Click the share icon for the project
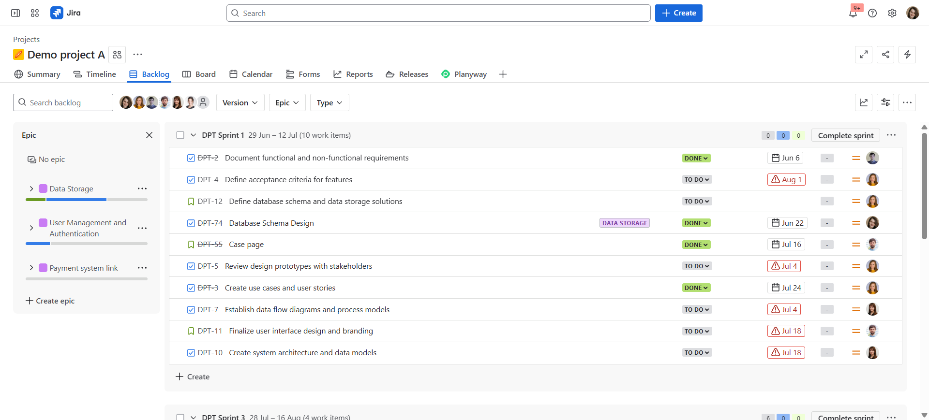929x420 pixels. point(885,55)
